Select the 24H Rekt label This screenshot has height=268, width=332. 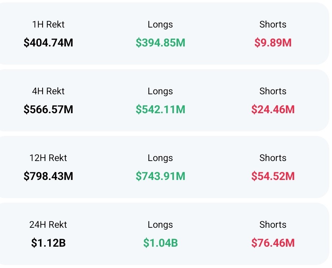48,224
